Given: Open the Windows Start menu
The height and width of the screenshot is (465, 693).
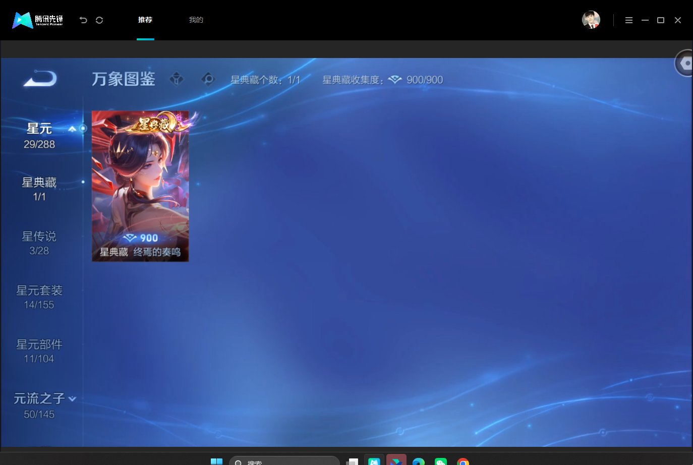Looking at the screenshot, I should point(216,461).
